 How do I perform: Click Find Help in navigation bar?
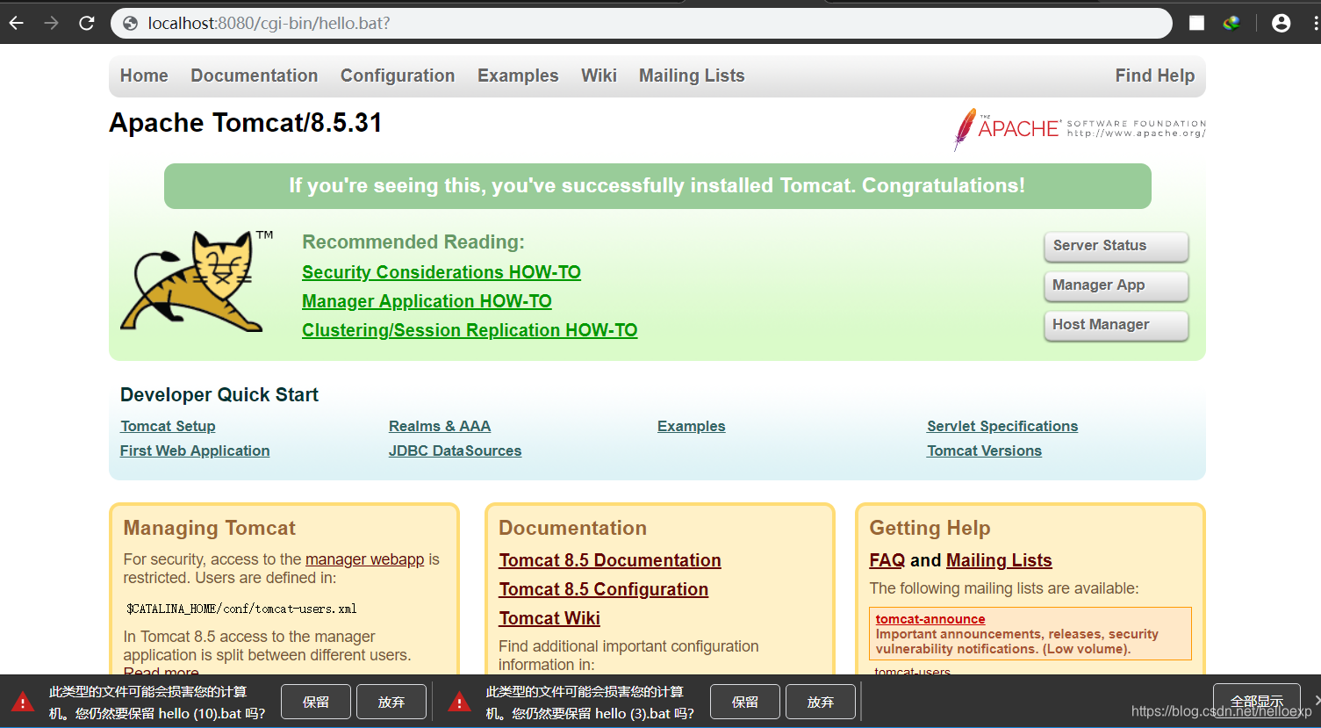(x=1155, y=76)
